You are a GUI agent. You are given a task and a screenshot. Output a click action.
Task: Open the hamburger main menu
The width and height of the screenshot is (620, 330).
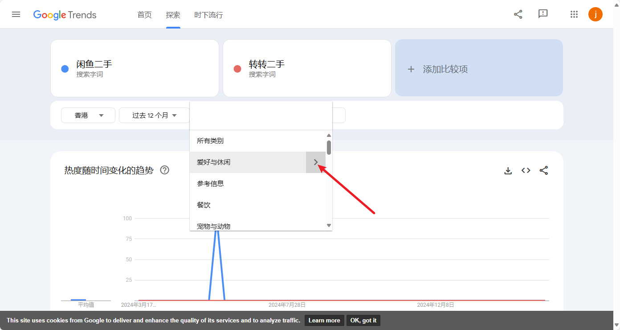point(16,14)
